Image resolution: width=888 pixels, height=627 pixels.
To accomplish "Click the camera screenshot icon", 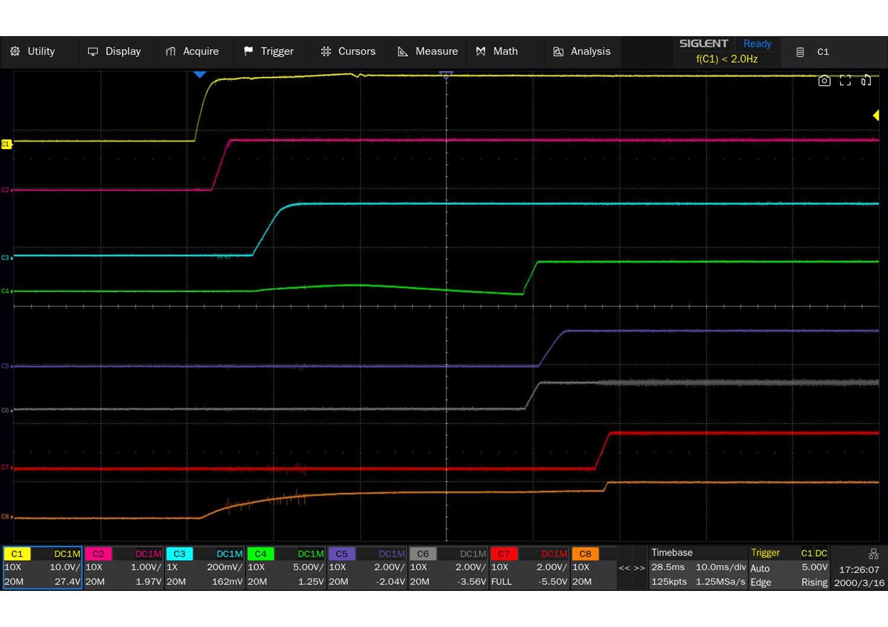I will (x=824, y=81).
